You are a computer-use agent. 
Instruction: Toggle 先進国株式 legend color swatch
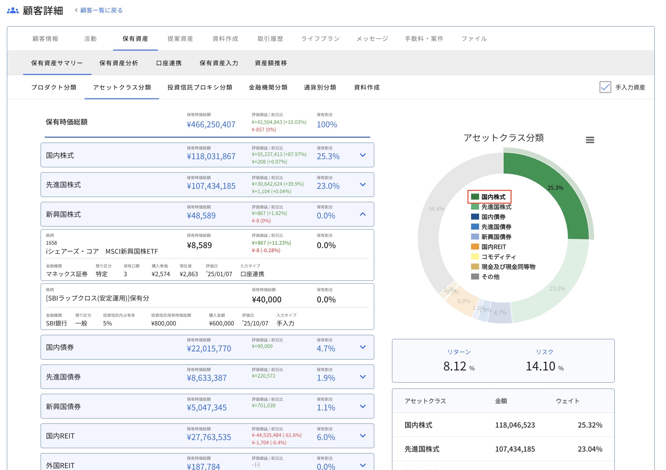click(x=475, y=207)
